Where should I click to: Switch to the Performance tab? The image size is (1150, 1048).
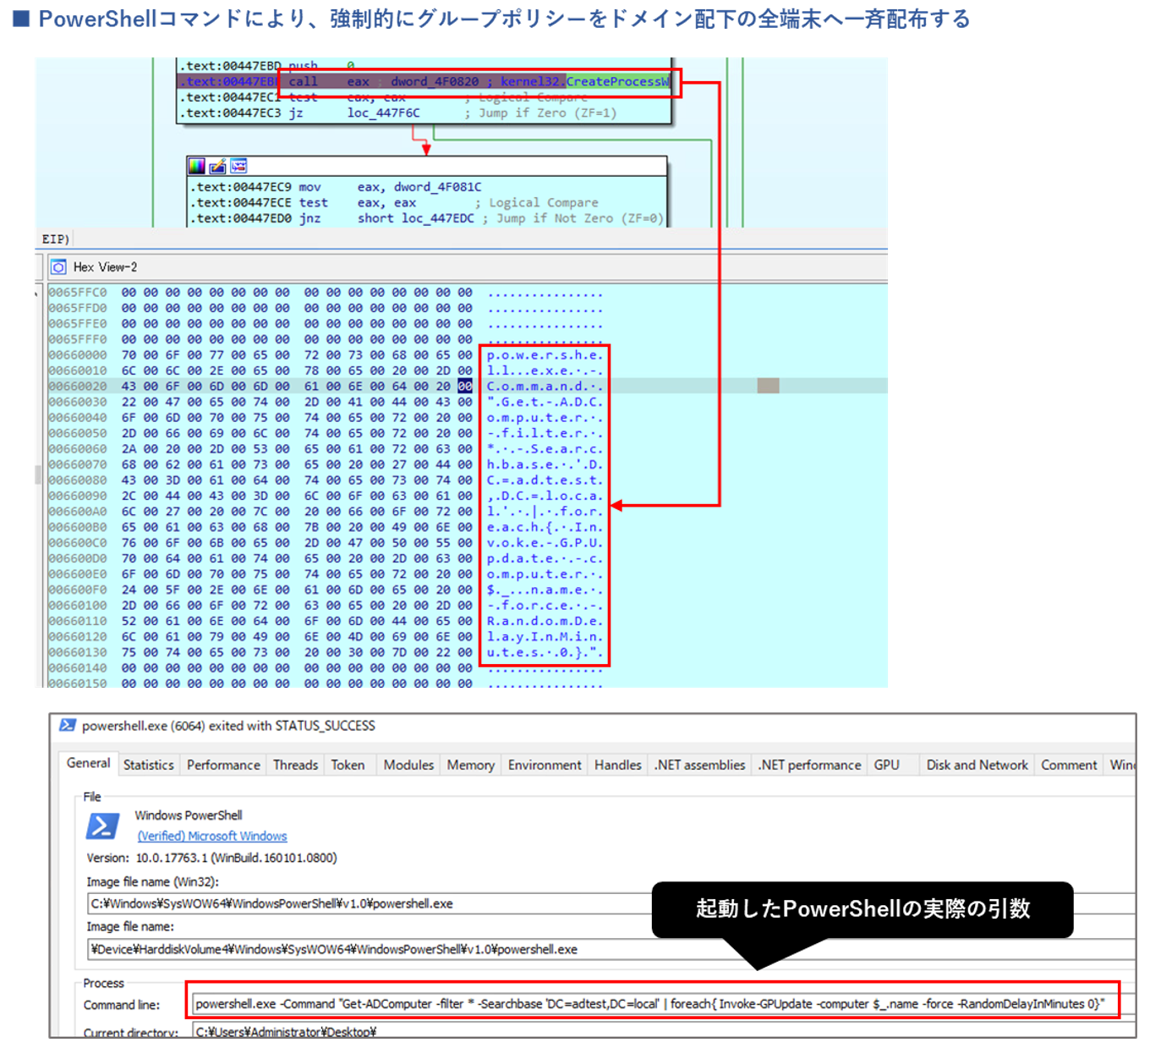point(223,765)
